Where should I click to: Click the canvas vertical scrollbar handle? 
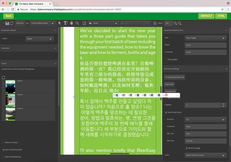coord(161,93)
